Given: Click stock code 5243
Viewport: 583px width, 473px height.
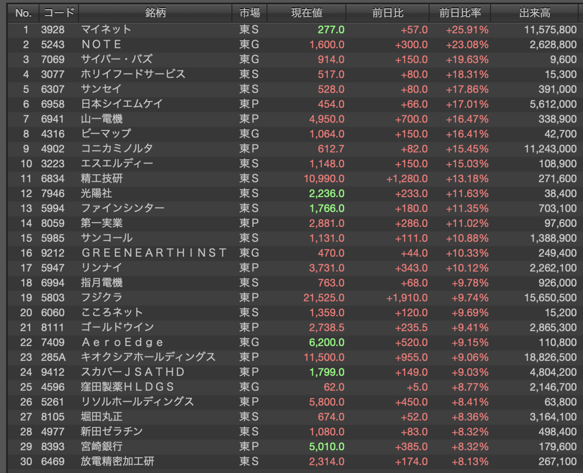Looking at the screenshot, I should click(52, 45).
